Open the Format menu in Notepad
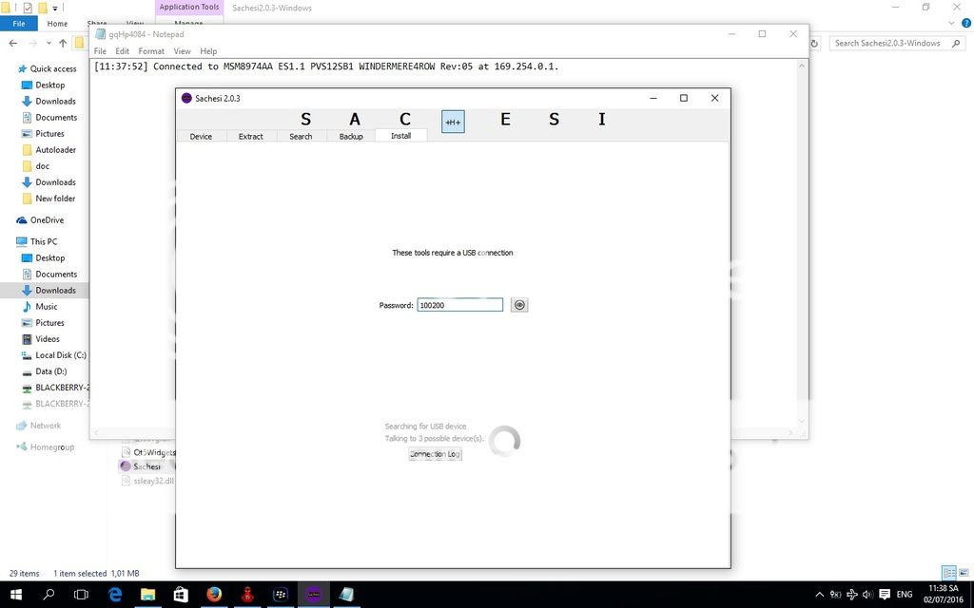 point(151,51)
